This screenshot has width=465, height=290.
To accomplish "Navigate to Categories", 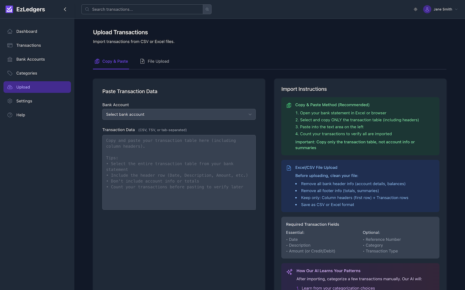I will click(37, 73).
